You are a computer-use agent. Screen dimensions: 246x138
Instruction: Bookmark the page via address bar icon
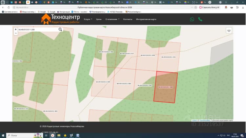(195, 7)
